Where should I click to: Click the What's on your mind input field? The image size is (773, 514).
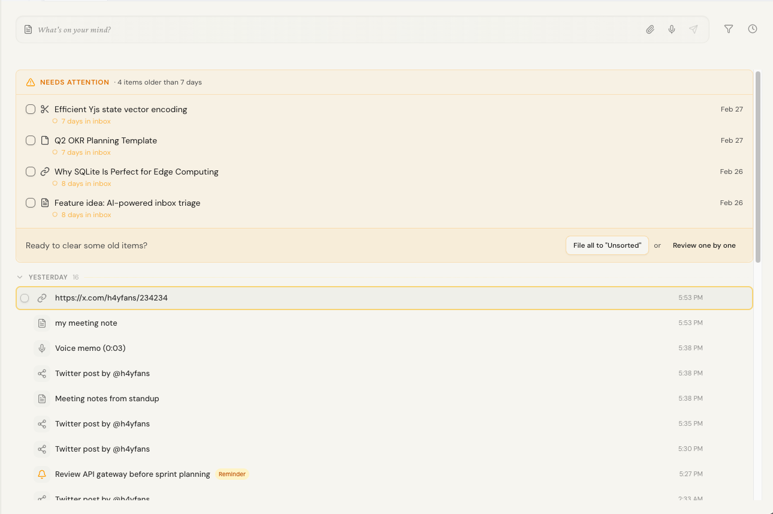[240, 29]
